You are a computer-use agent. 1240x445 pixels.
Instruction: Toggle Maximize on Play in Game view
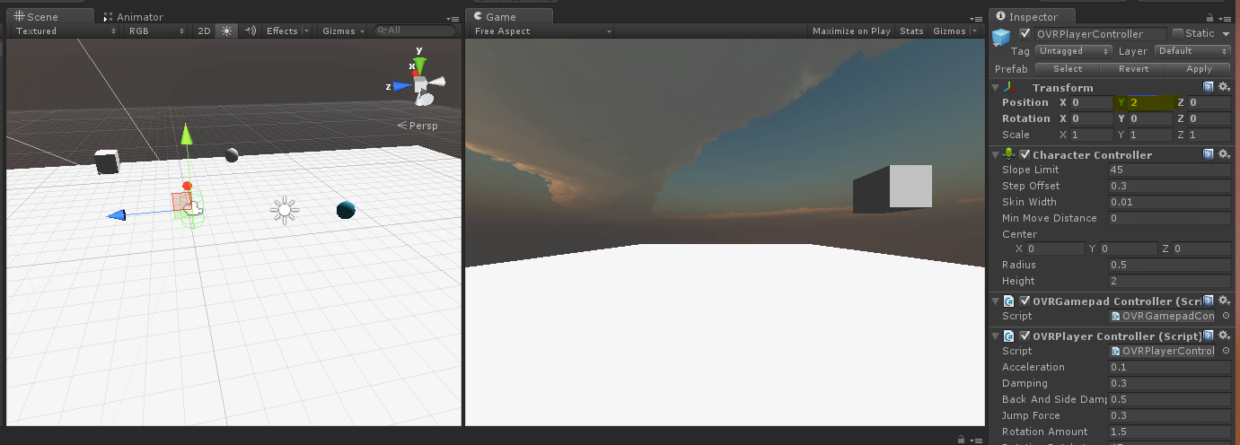click(x=851, y=31)
